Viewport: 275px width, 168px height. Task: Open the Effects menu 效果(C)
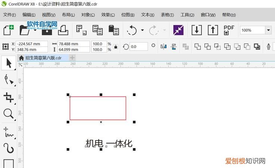point(108,15)
